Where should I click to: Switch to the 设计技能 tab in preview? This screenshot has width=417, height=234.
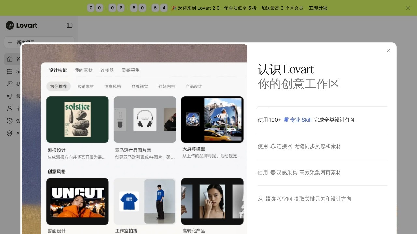(x=58, y=70)
